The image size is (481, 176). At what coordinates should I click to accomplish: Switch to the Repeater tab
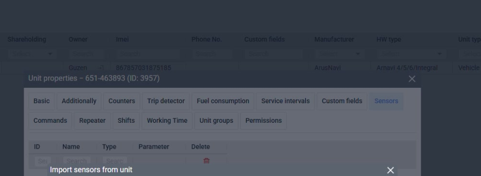92,120
